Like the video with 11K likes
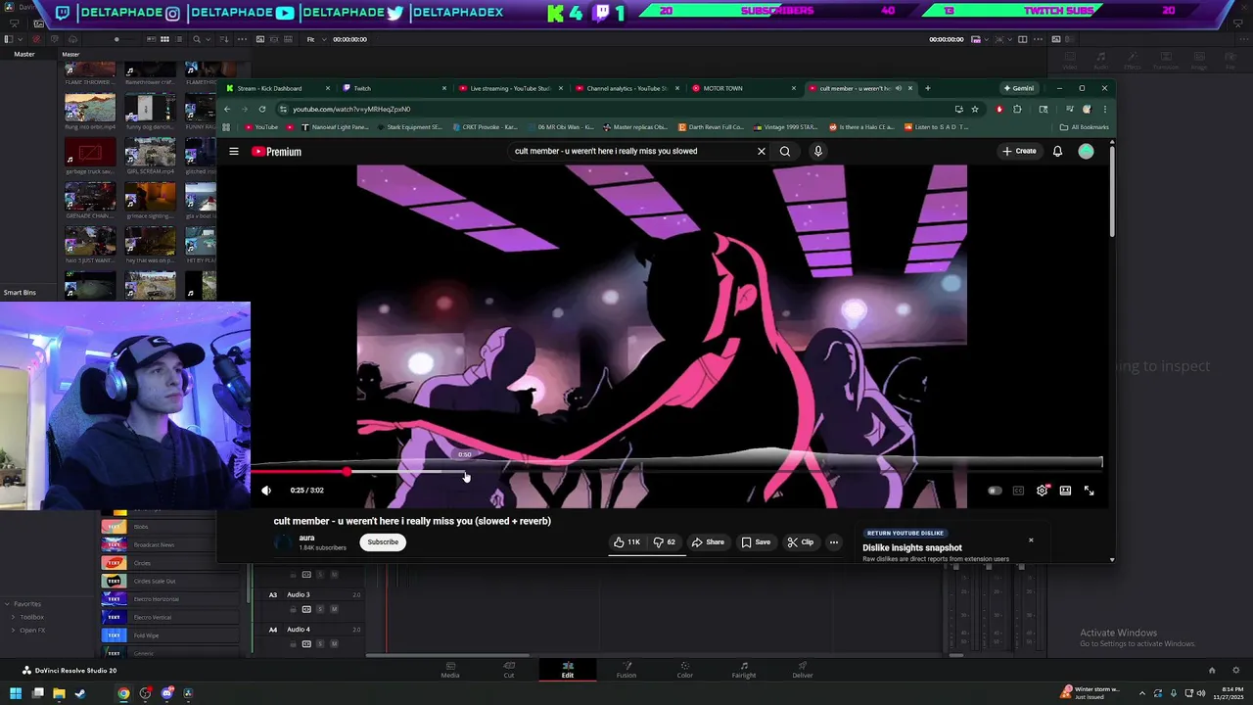This screenshot has height=705, width=1253. [x=626, y=541]
